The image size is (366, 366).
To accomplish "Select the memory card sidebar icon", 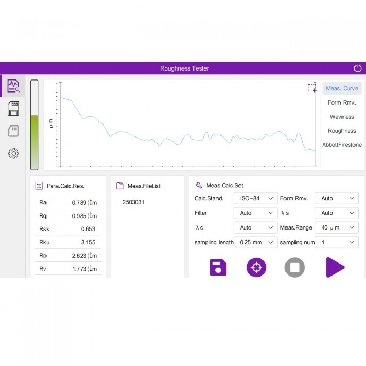I will click(x=14, y=131).
